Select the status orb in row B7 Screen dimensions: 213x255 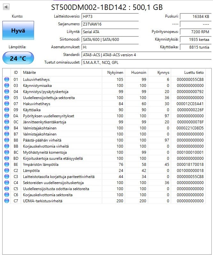pyautogui.click(x=7, y=134)
